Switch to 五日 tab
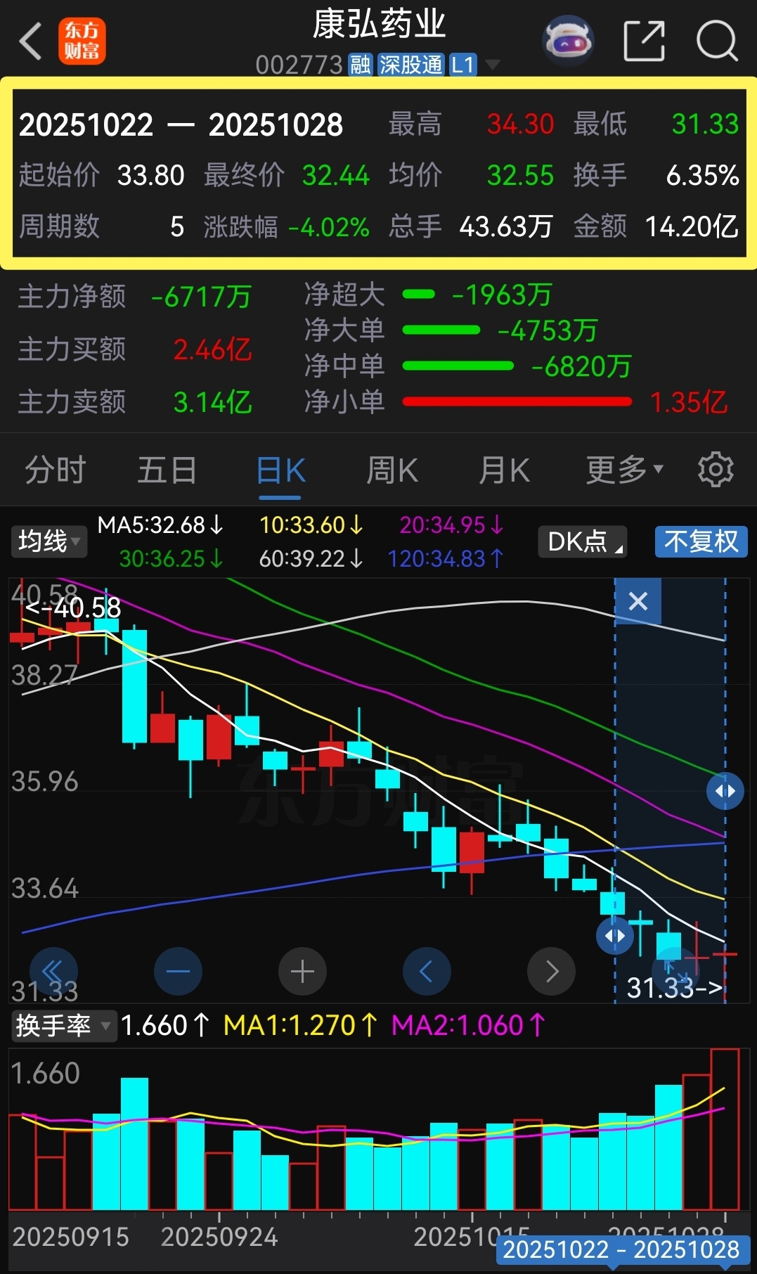This screenshot has height=1274, width=757. 167,470
